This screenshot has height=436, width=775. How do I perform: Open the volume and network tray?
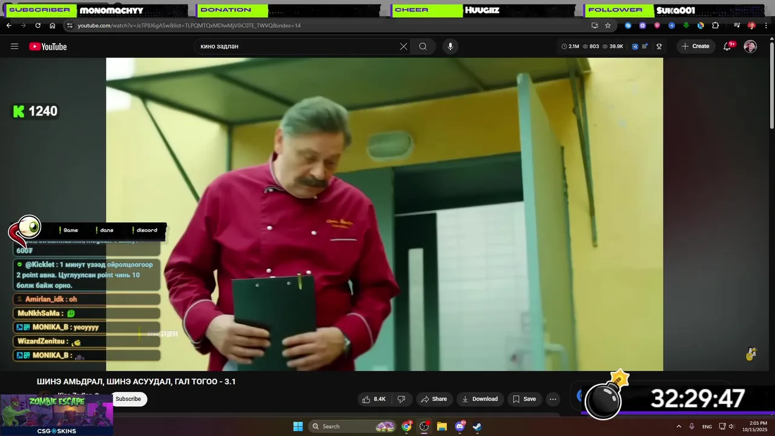[727, 426]
